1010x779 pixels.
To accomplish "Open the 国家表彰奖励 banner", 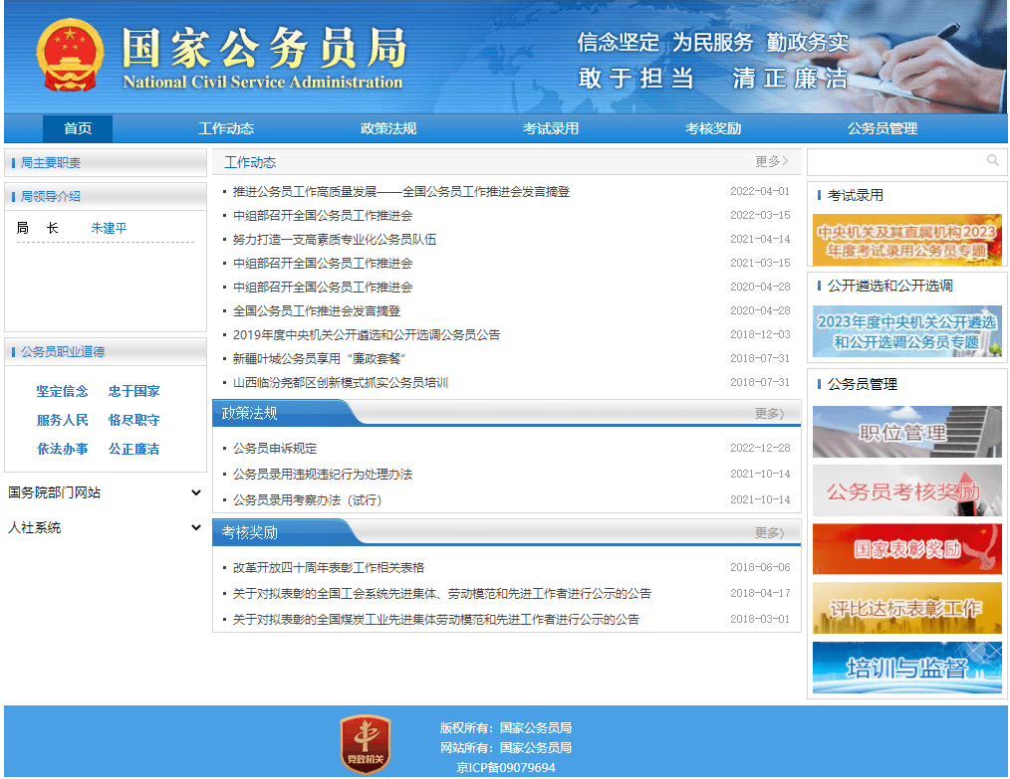I will (907, 549).
